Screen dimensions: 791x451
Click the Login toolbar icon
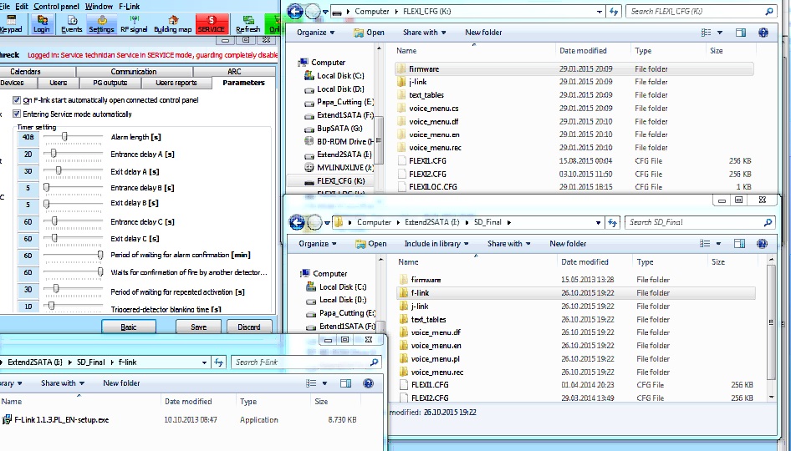[41, 23]
